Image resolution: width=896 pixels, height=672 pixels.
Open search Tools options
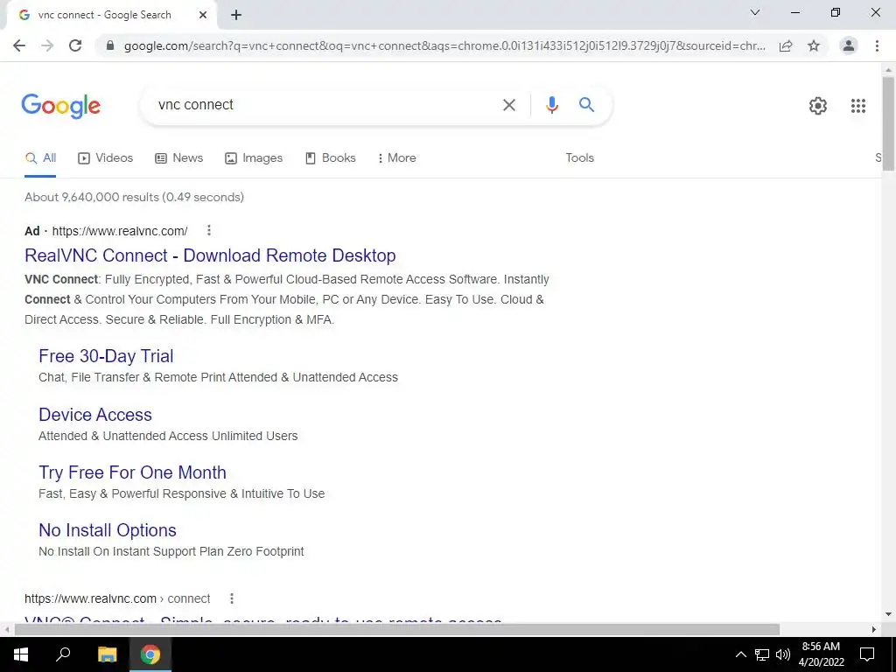[x=579, y=158]
